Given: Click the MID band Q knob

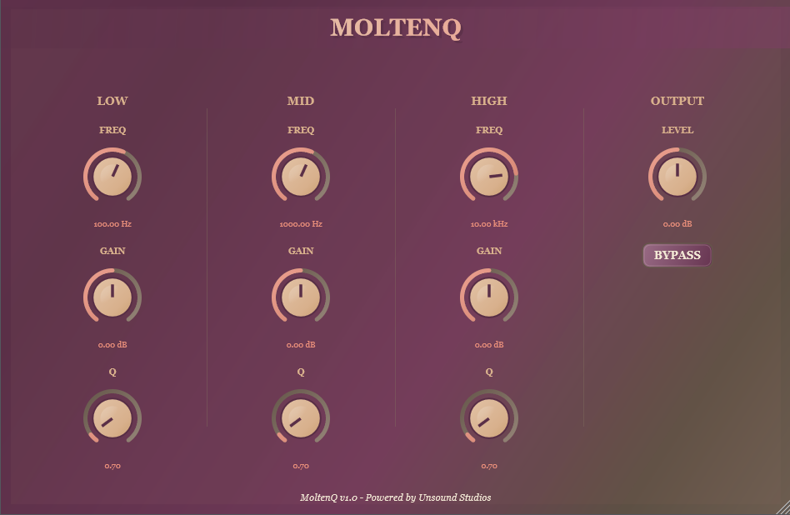Looking at the screenshot, I should pyautogui.click(x=301, y=418).
